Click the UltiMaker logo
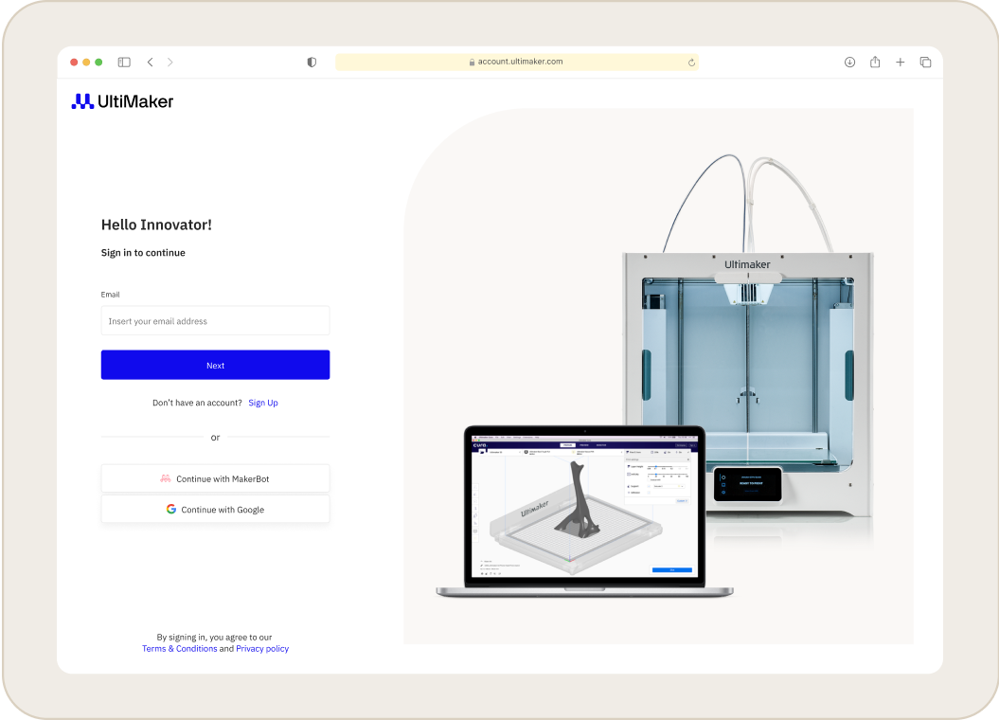Image resolution: width=999 pixels, height=720 pixels. click(121, 99)
